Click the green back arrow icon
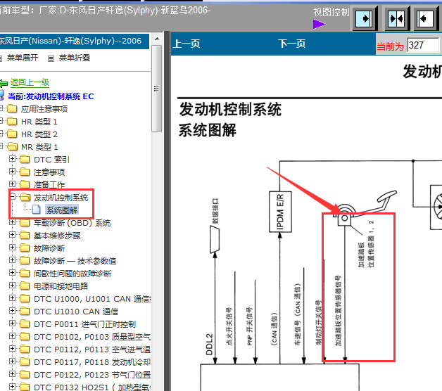 [x=4, y=83]
